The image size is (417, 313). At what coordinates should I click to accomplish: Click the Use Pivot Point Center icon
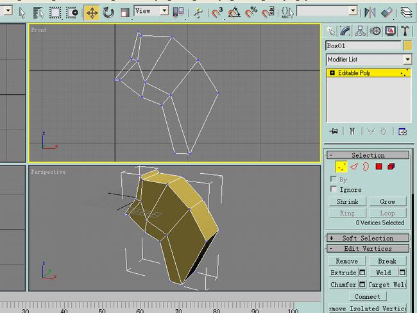click(x=178, y=12)
